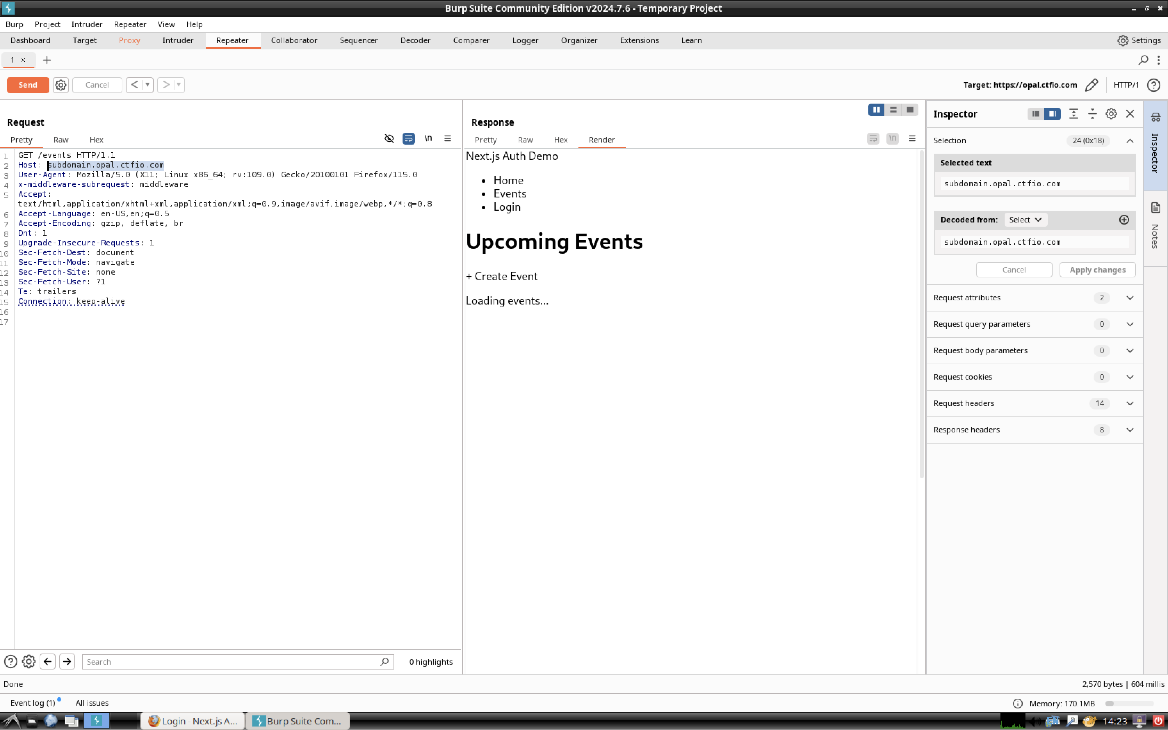Viewport: 1168px width, 730px height.
Task: Open Decoded from Select dropdown
Action: [1025, 220]
